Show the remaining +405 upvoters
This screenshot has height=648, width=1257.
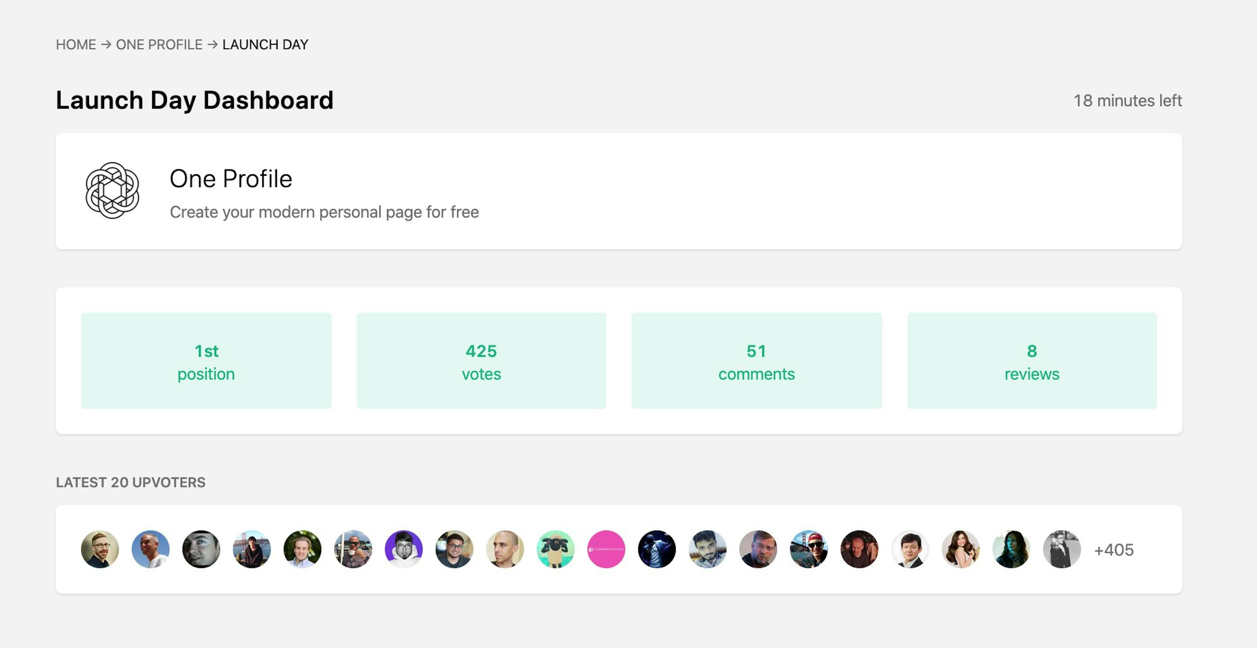click(1114, 550)
